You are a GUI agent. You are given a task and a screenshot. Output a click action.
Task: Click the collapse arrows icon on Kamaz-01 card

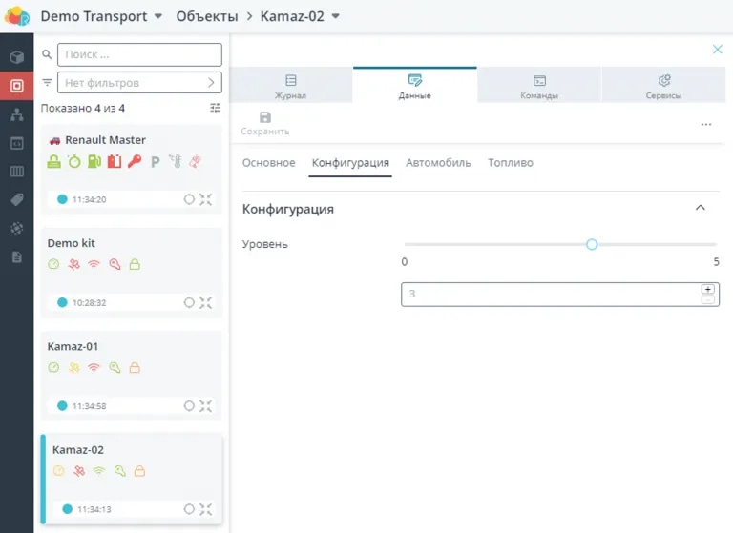(205, 405)
